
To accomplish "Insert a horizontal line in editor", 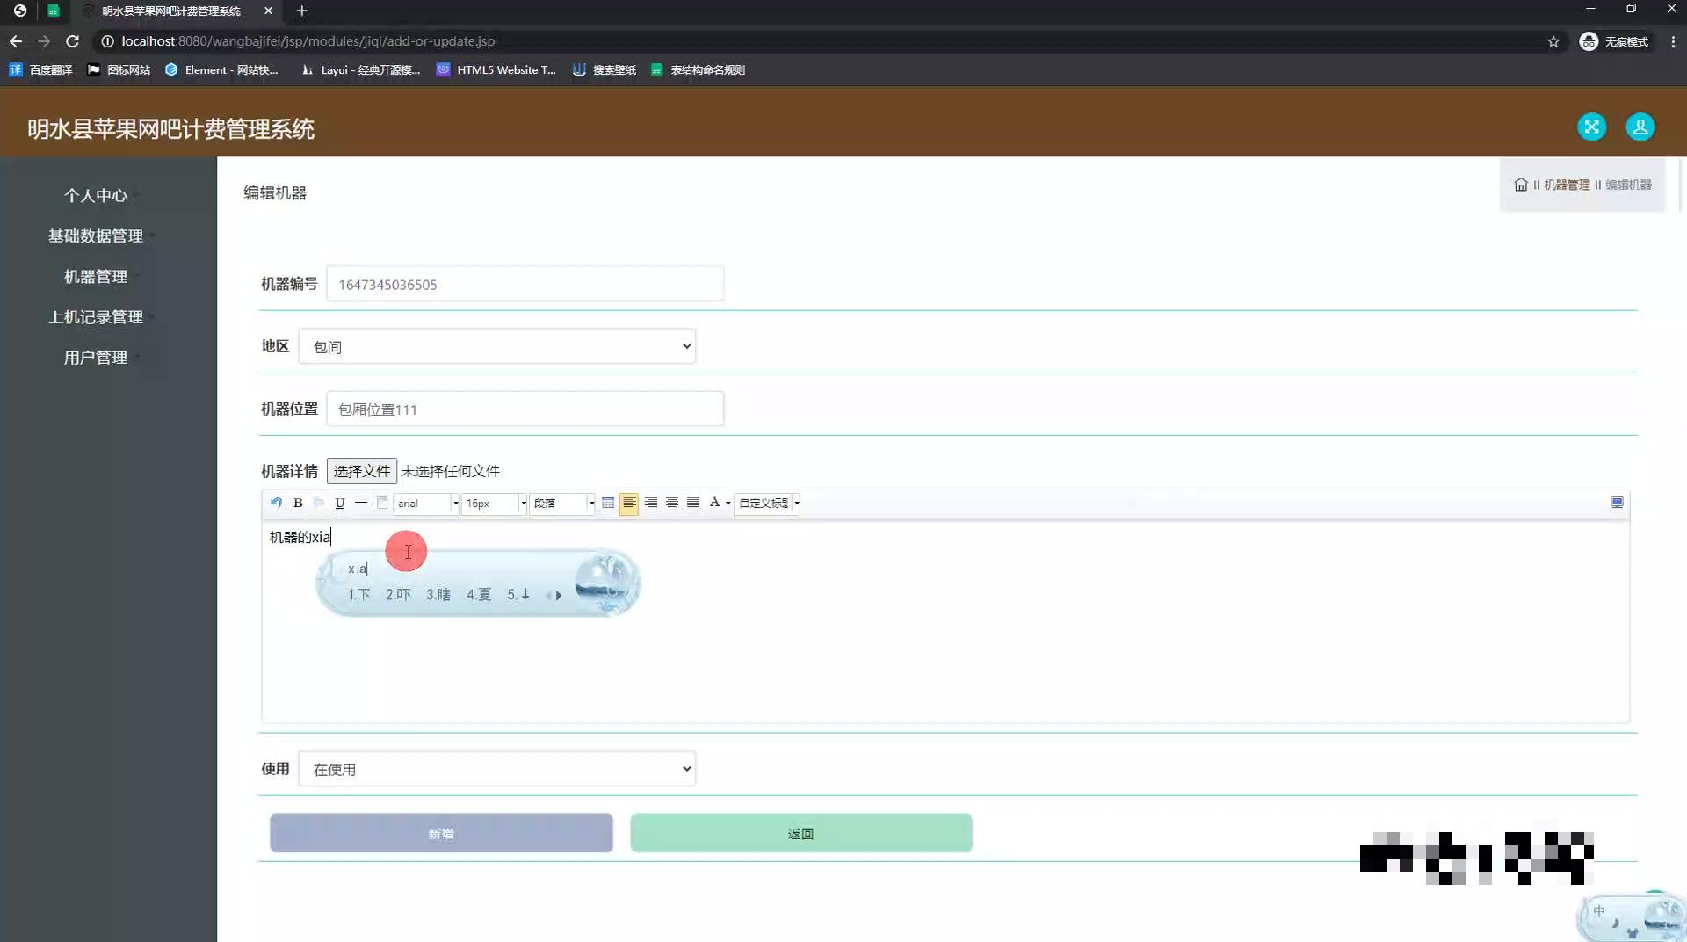I will (361, 503).
